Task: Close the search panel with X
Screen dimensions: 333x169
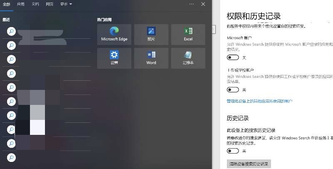Action: coord(203,4)
